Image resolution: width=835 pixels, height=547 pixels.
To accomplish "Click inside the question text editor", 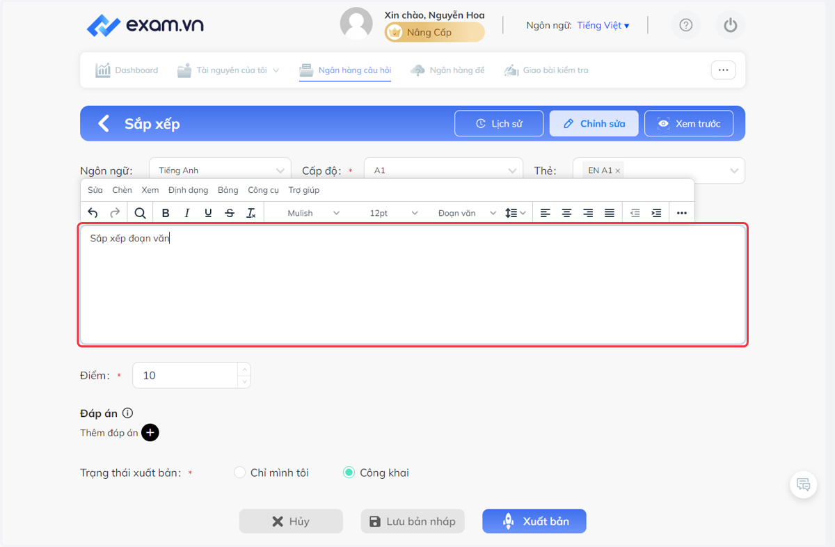I will point(413,285).
